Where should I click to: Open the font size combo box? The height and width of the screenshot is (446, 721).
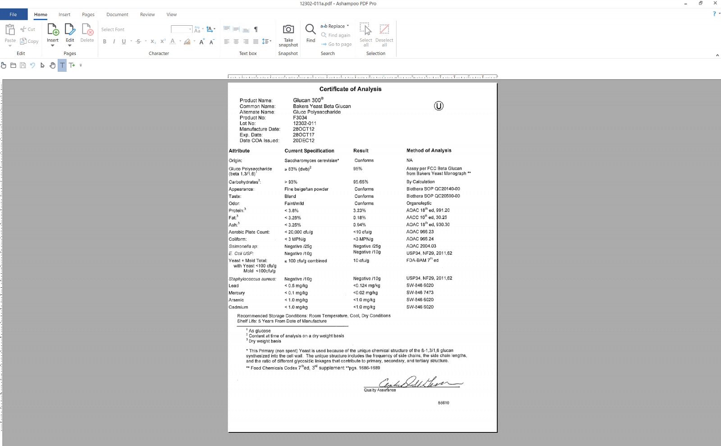pos(182,29)
